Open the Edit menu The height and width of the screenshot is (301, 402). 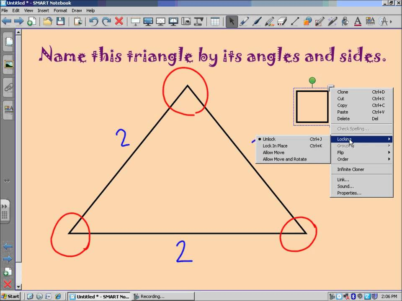pos(15,10)
